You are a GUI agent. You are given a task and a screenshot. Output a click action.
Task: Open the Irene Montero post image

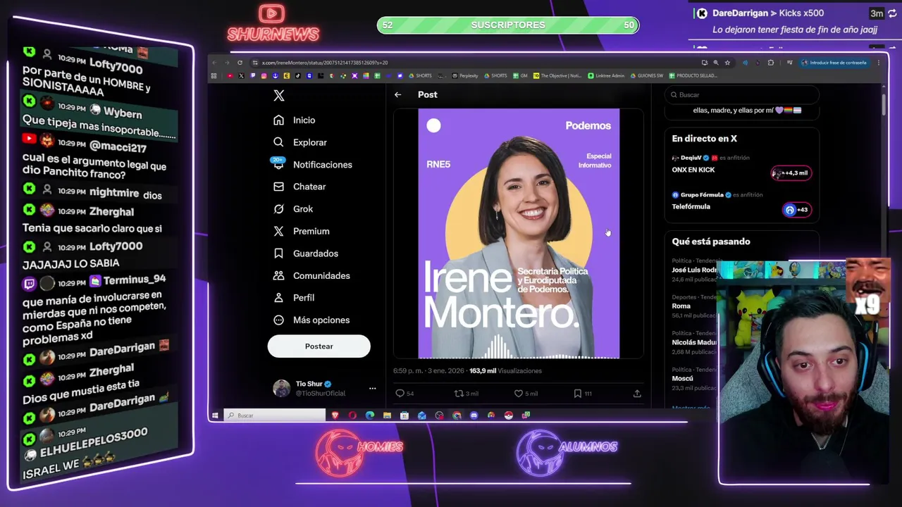[x=519, y=233]
